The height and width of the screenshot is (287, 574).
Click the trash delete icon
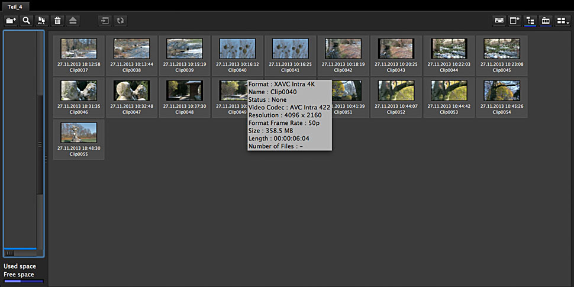57,21
